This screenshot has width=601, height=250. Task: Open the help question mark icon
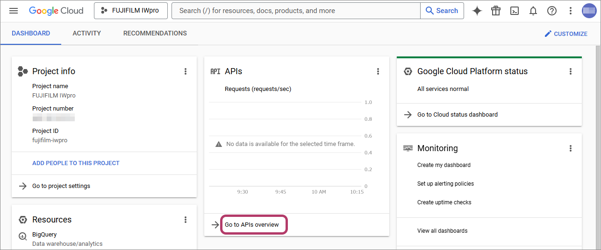[x=552, y=11]
